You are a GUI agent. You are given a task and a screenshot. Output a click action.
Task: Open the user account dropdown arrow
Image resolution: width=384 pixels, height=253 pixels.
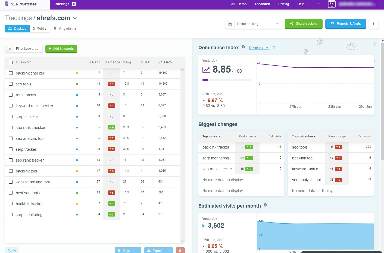click(x=380, y=4)
